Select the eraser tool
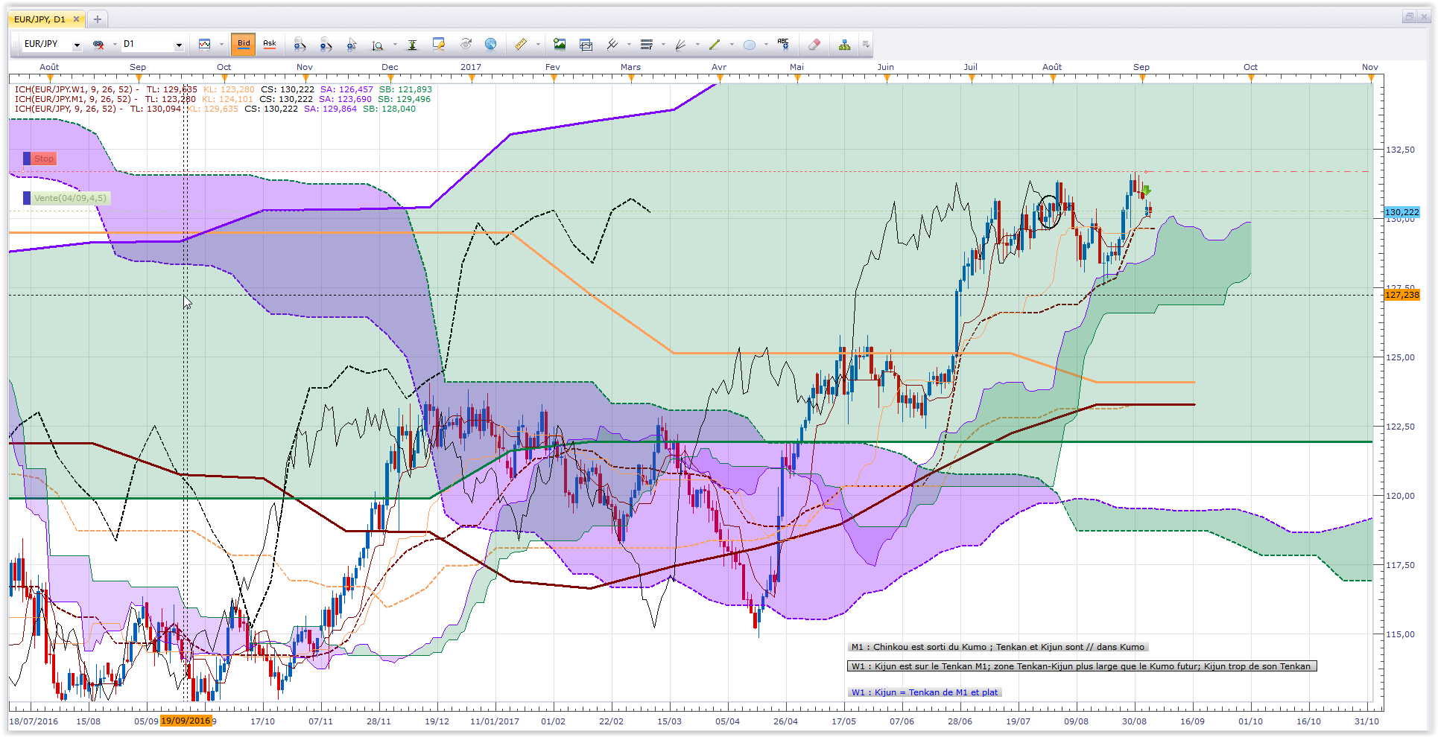 [814, 45]
